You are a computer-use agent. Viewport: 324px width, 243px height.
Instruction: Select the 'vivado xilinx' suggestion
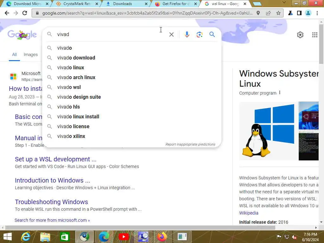point(132,136)
